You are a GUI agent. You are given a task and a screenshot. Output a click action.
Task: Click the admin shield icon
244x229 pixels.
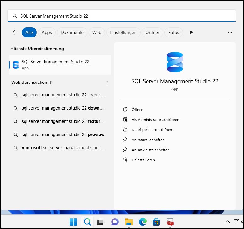point(125,120)
